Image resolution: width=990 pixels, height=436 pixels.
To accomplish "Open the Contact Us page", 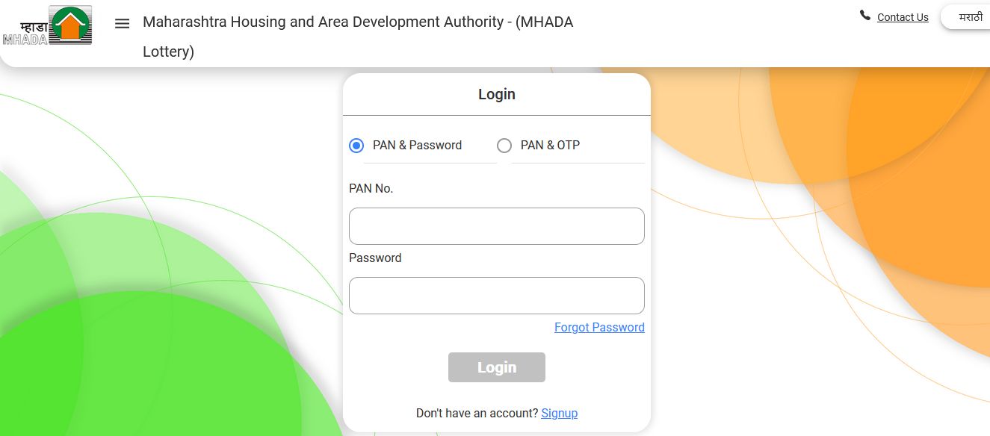I will (903, 16).
